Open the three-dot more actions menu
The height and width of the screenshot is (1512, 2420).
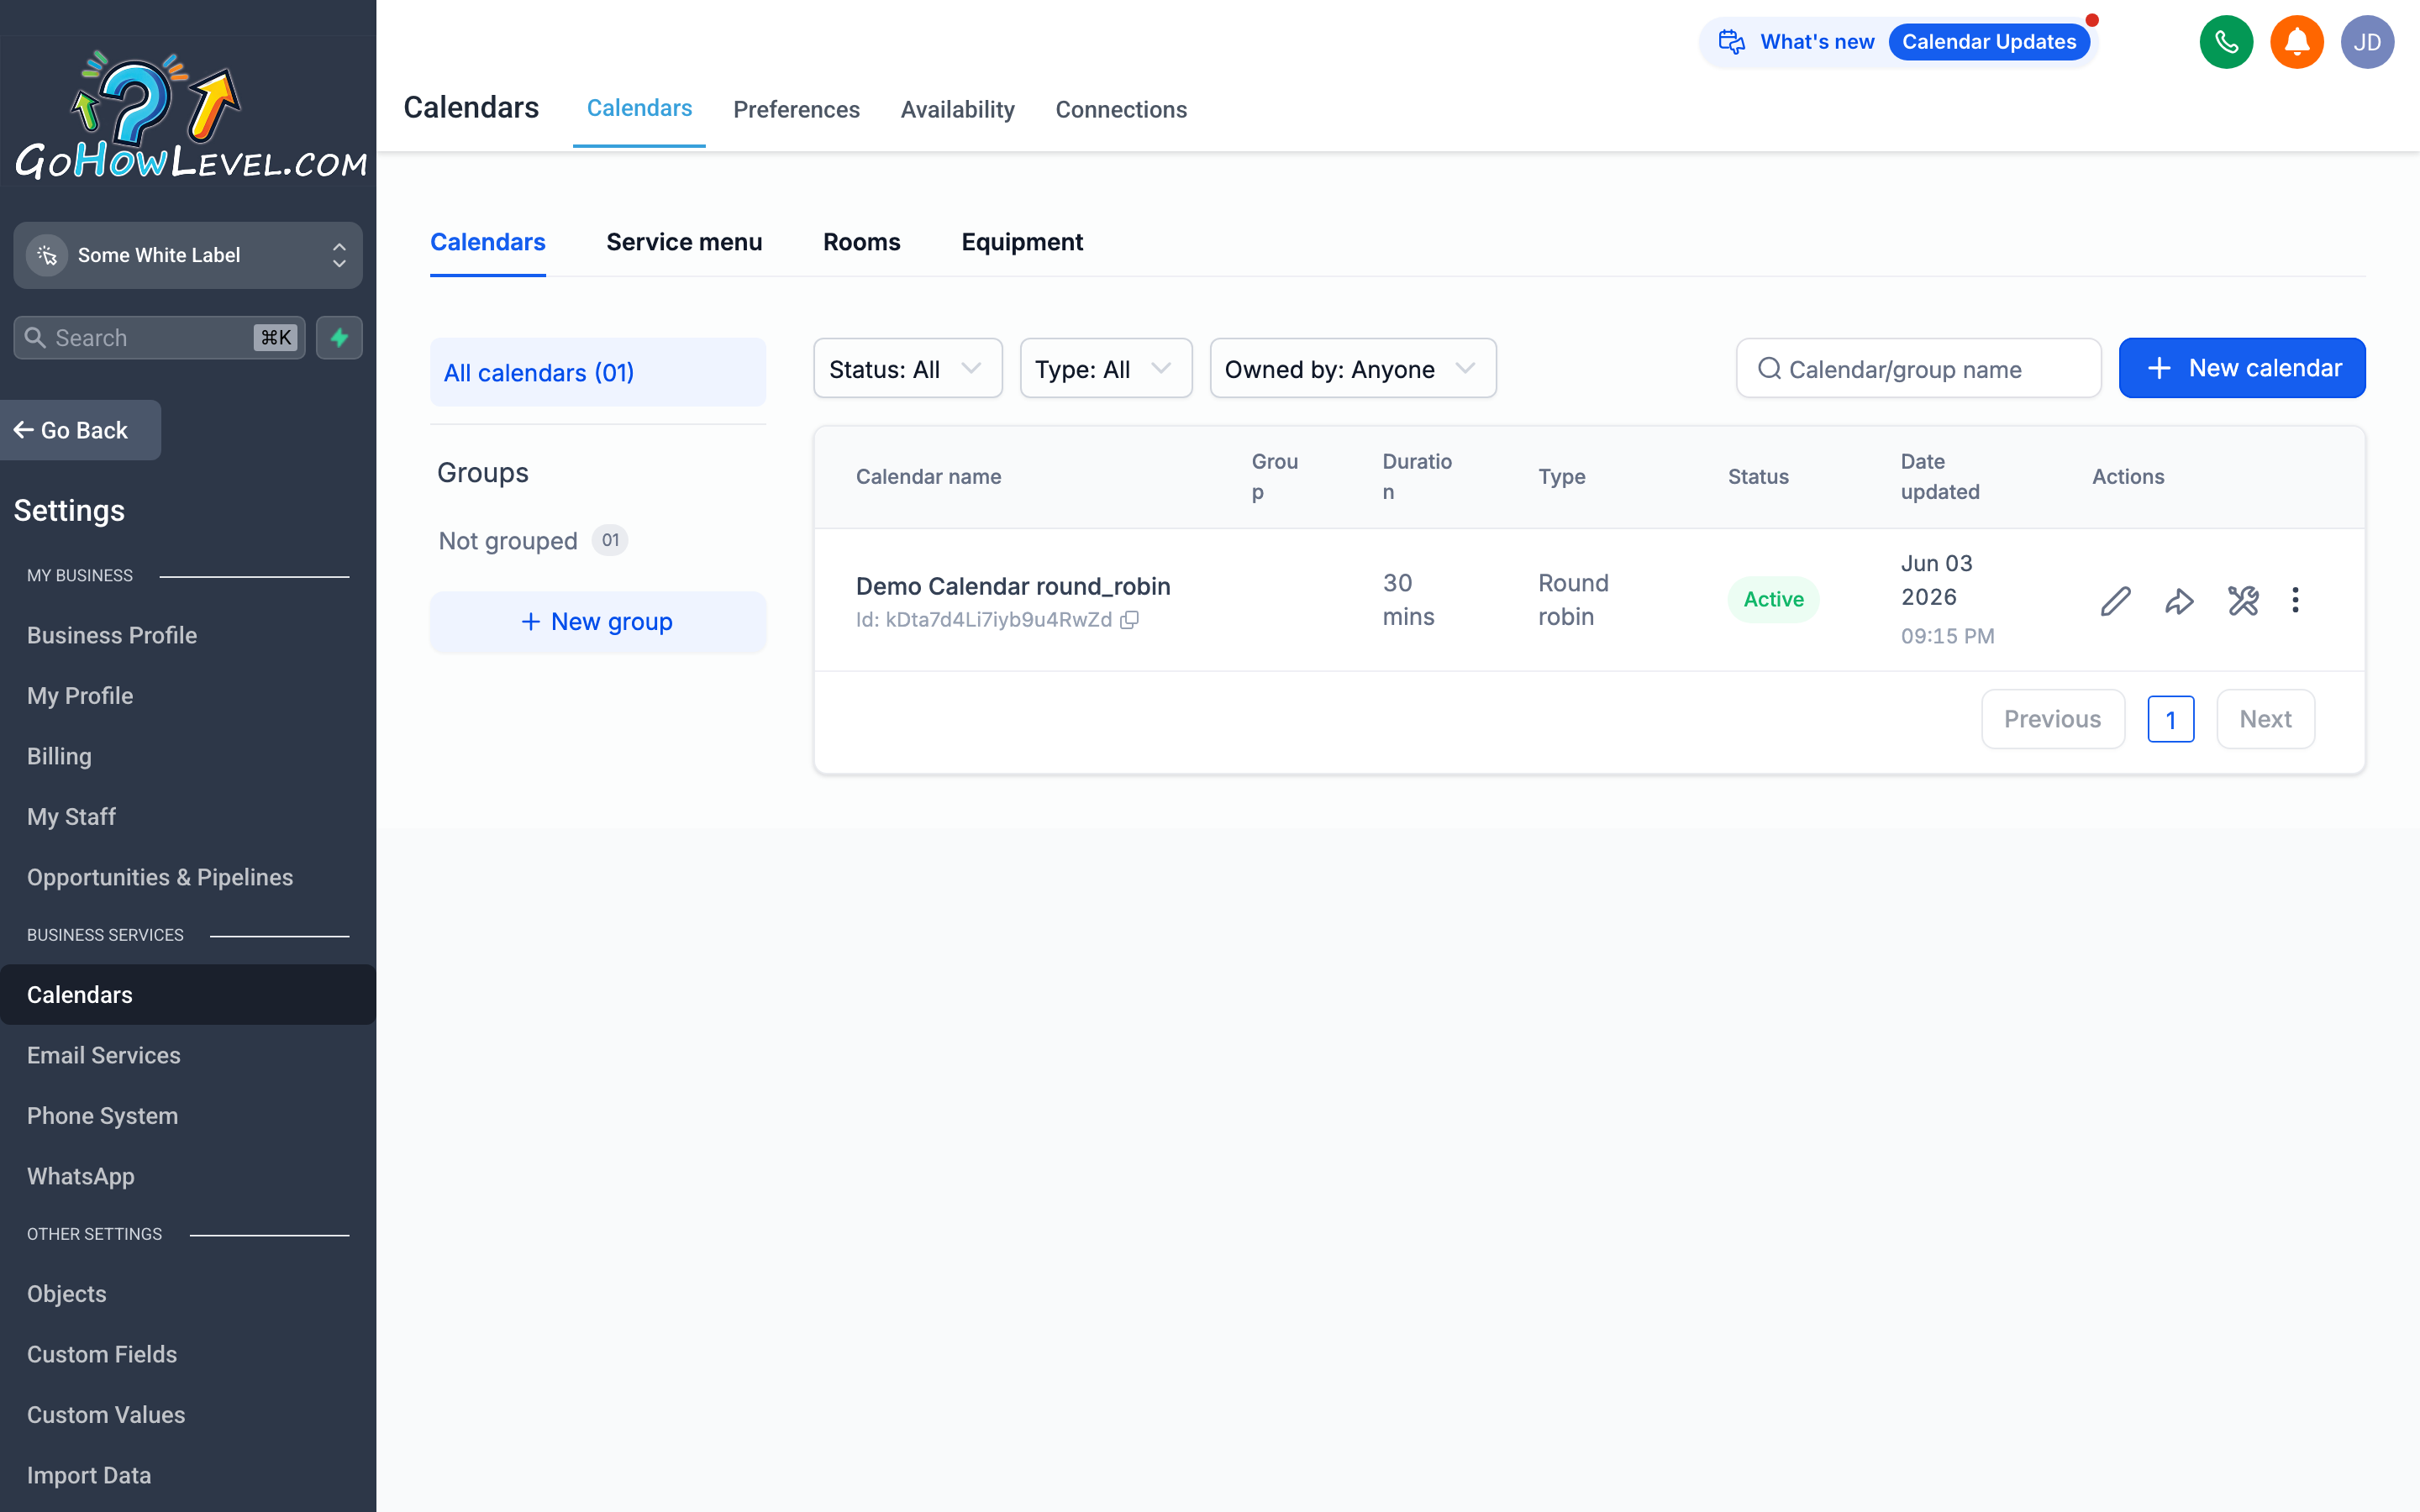point(2295,600)
